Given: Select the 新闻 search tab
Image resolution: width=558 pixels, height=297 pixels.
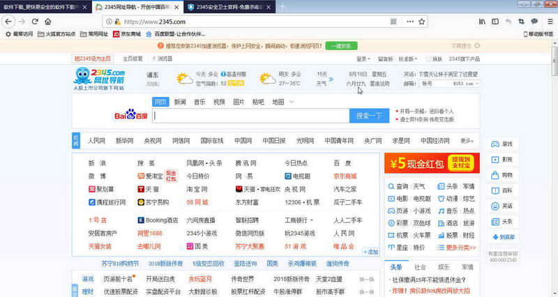Looking at the screenshot, I should (180, 102).
